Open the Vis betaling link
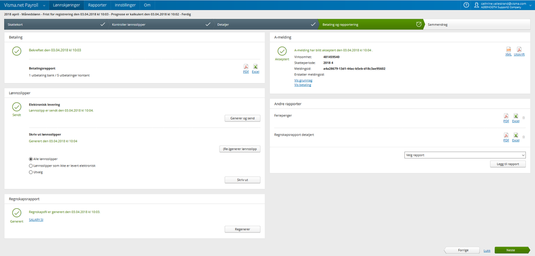The width and height of the screenshot is (535, 256). (303, 85)
